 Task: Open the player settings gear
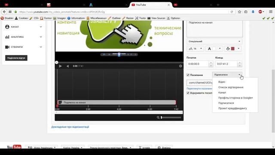pyautogui.click(x=180, y=66)
